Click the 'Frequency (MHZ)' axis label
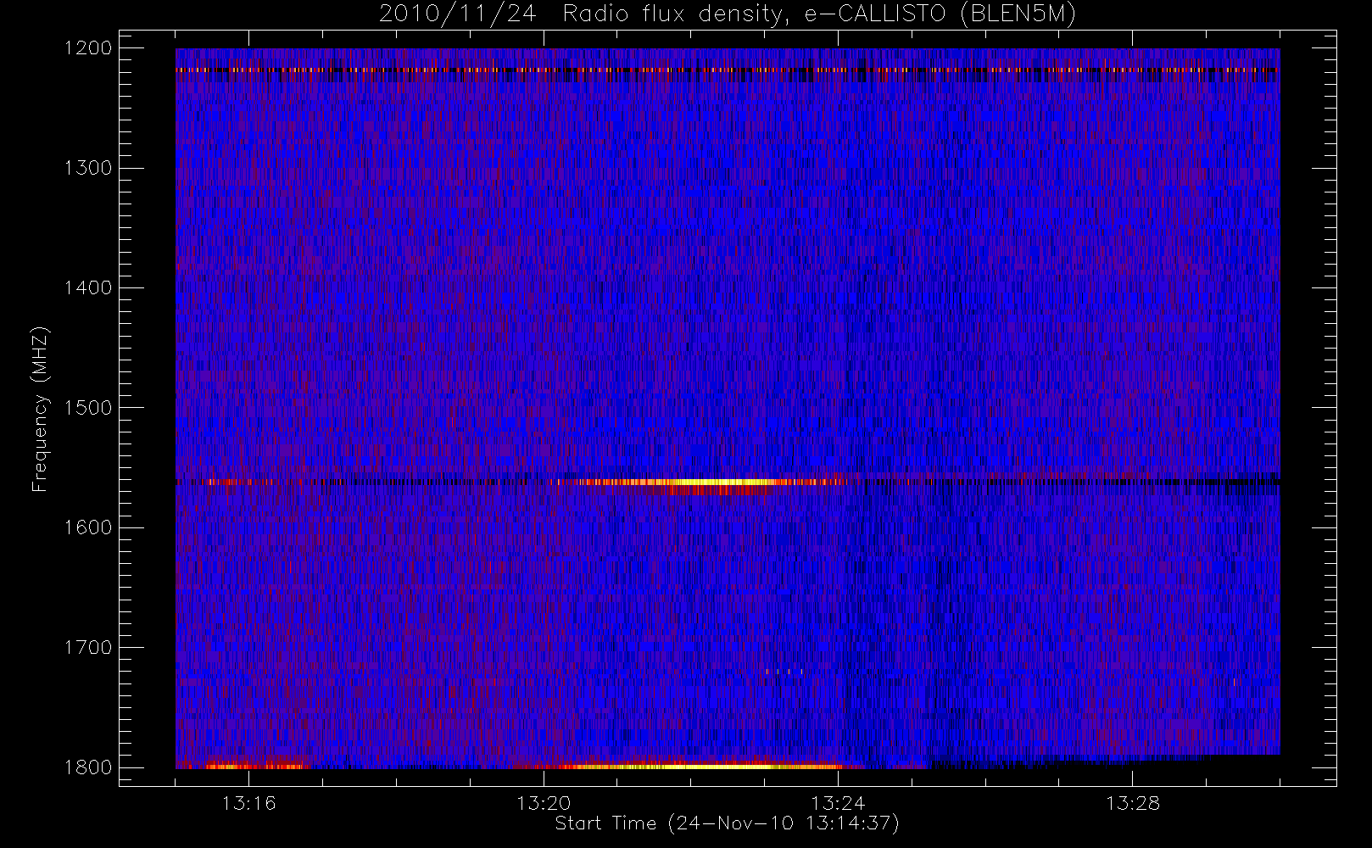The width and height of the screenshot is (1372, 848). [x=40, y=409]
